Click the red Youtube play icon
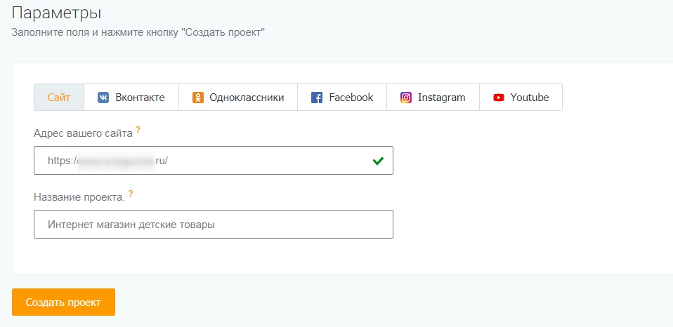 (499, 98)
